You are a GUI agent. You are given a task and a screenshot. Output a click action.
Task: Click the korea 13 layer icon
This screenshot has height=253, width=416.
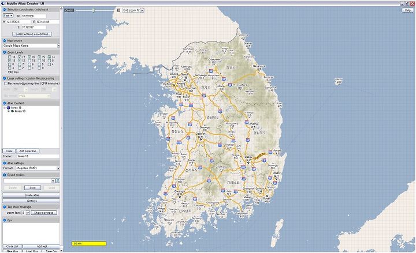[x=12, y=111]
